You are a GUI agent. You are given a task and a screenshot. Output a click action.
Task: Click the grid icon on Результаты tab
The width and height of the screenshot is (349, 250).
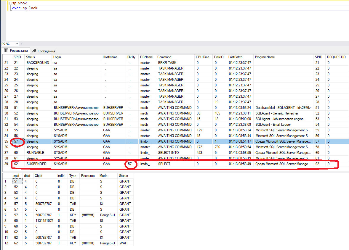(6, 51)
